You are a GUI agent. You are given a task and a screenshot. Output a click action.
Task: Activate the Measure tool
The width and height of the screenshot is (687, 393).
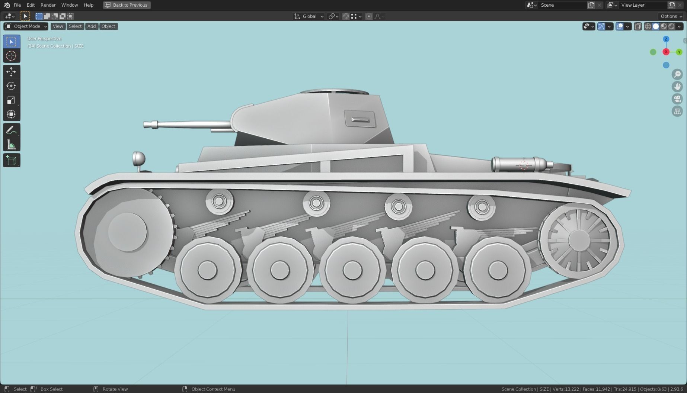tap(12, 144)
